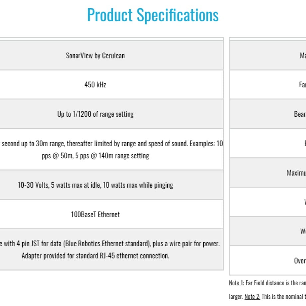Select the SonarView by Cerulean cell
Viewport: 306px width, 306px height.
111,55
